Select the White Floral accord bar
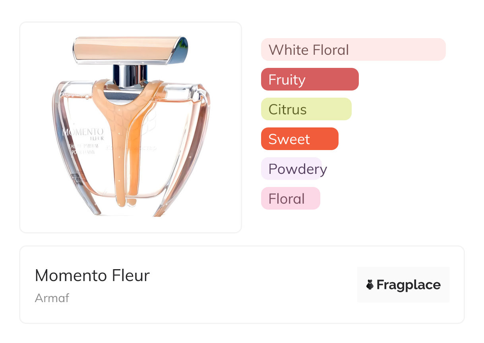Viewport: 484px width, 343px height. click(353, 50)
